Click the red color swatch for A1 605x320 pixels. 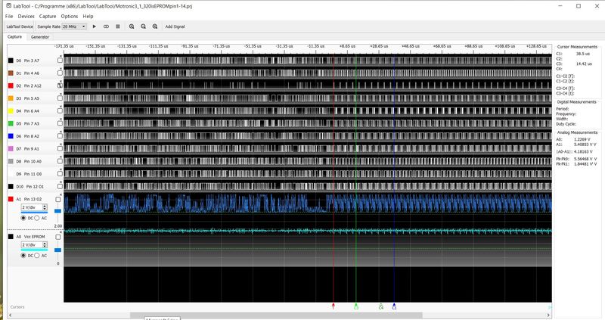pyautogui.click(x=11, y=199)
